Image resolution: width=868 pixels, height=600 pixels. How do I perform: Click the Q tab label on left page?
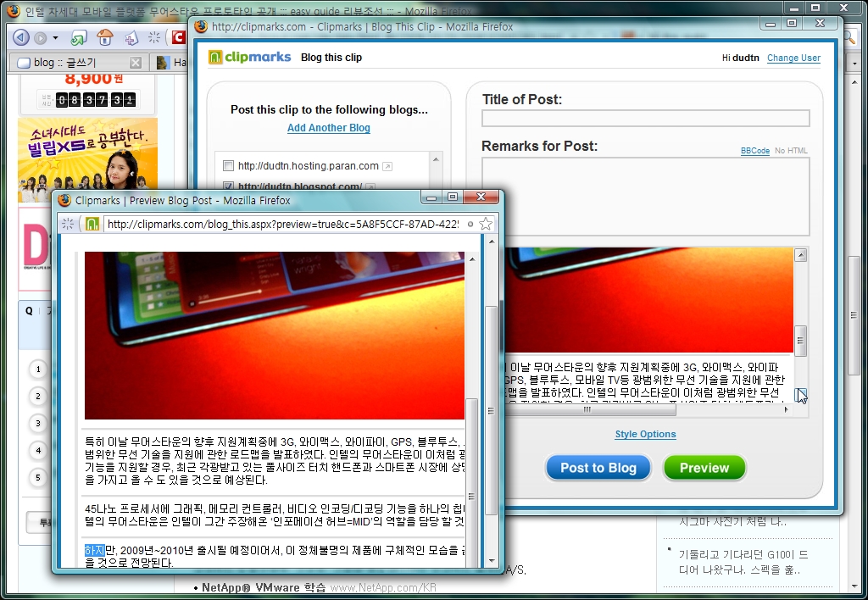(29, 311)
